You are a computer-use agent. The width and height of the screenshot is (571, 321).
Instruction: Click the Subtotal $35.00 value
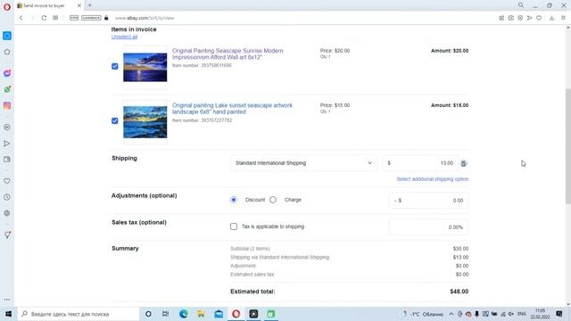pyautogui.click(x=460, y=249)
